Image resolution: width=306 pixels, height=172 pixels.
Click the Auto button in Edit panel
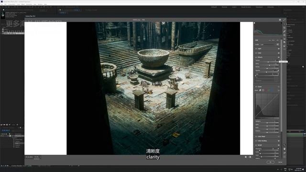[270, 40]
